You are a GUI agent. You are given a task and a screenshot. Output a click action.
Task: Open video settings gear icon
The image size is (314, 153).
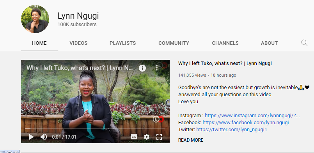[147, 137]
